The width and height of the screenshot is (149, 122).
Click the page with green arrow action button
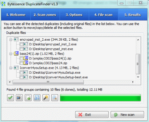click(28, 98)
